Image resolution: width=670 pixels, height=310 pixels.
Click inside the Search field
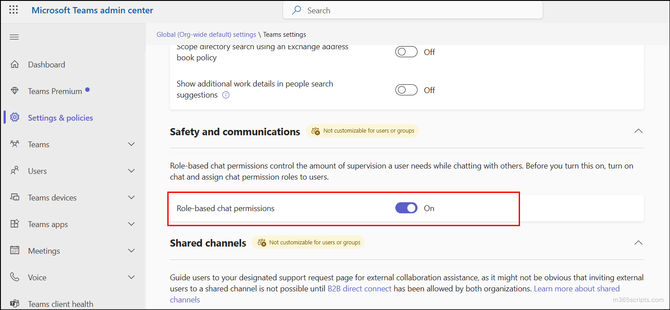coord(413,10)
